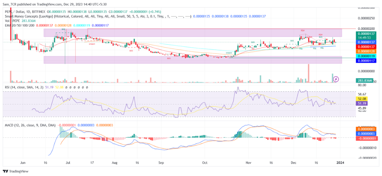Select the PEPE / Dollar, 1D, BITFINEX title
This screenshot has height=176, width=382.
(24, 12)
